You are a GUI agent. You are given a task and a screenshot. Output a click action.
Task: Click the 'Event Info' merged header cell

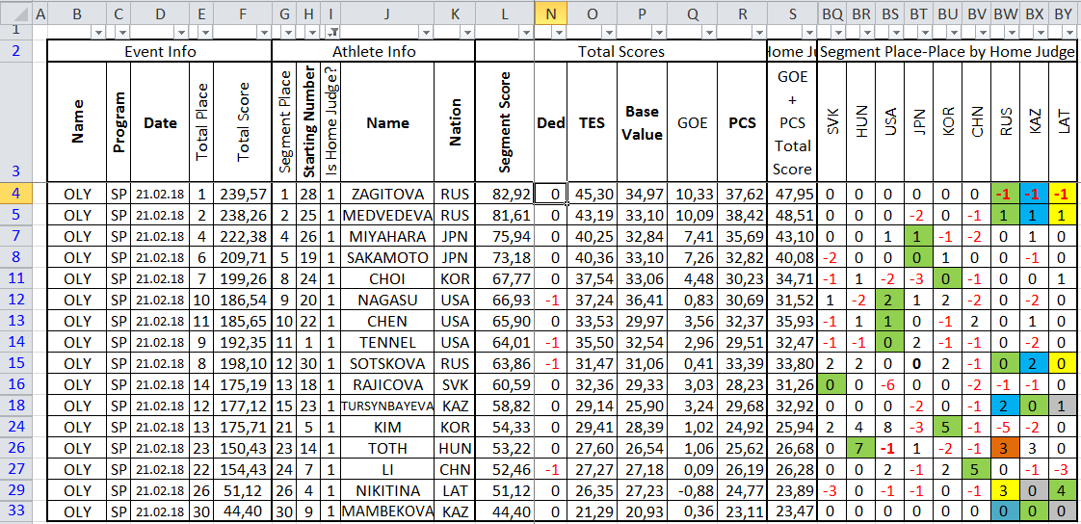160,51
